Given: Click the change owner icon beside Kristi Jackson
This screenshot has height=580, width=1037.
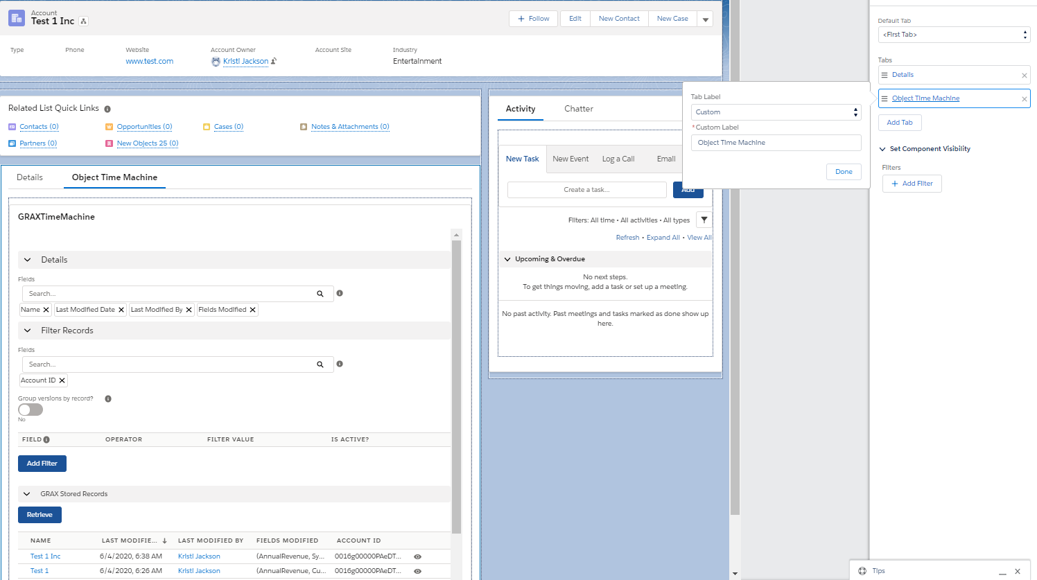Looking at the screenshot, I should pyautogui.click(x=274, y=61).
